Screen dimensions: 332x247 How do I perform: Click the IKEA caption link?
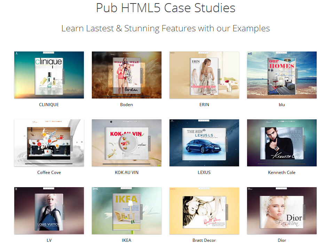[127, 240]
